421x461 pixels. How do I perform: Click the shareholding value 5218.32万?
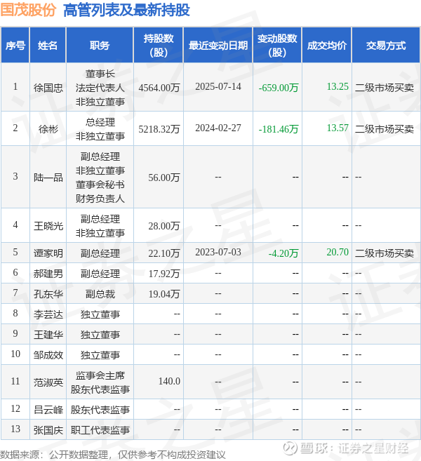point(159,129)
